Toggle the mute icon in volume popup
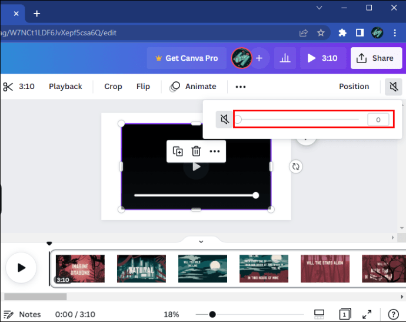 tap(224, 120)
